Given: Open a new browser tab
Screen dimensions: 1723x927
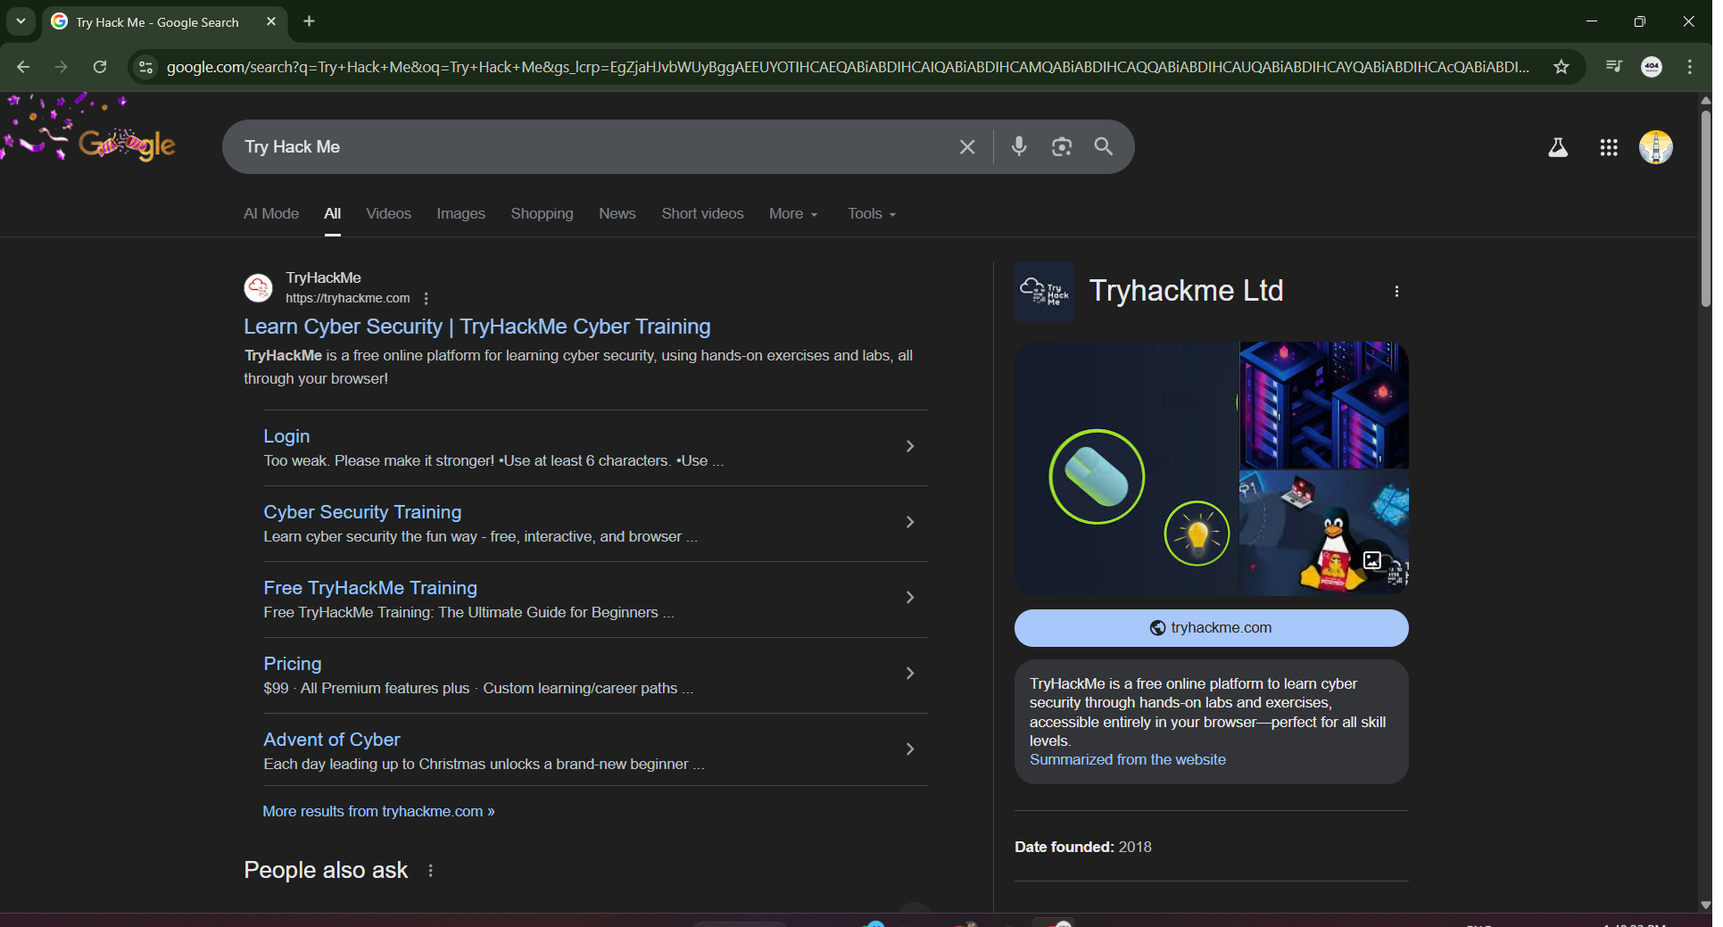Looking at the screenshot, I should (309, 21).
